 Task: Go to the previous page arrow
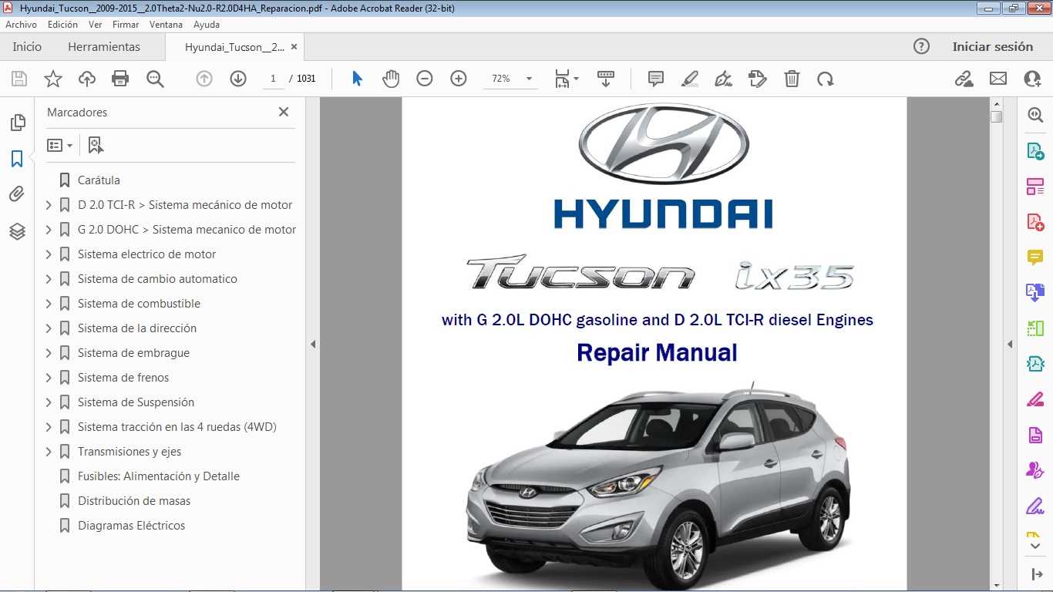204,79
